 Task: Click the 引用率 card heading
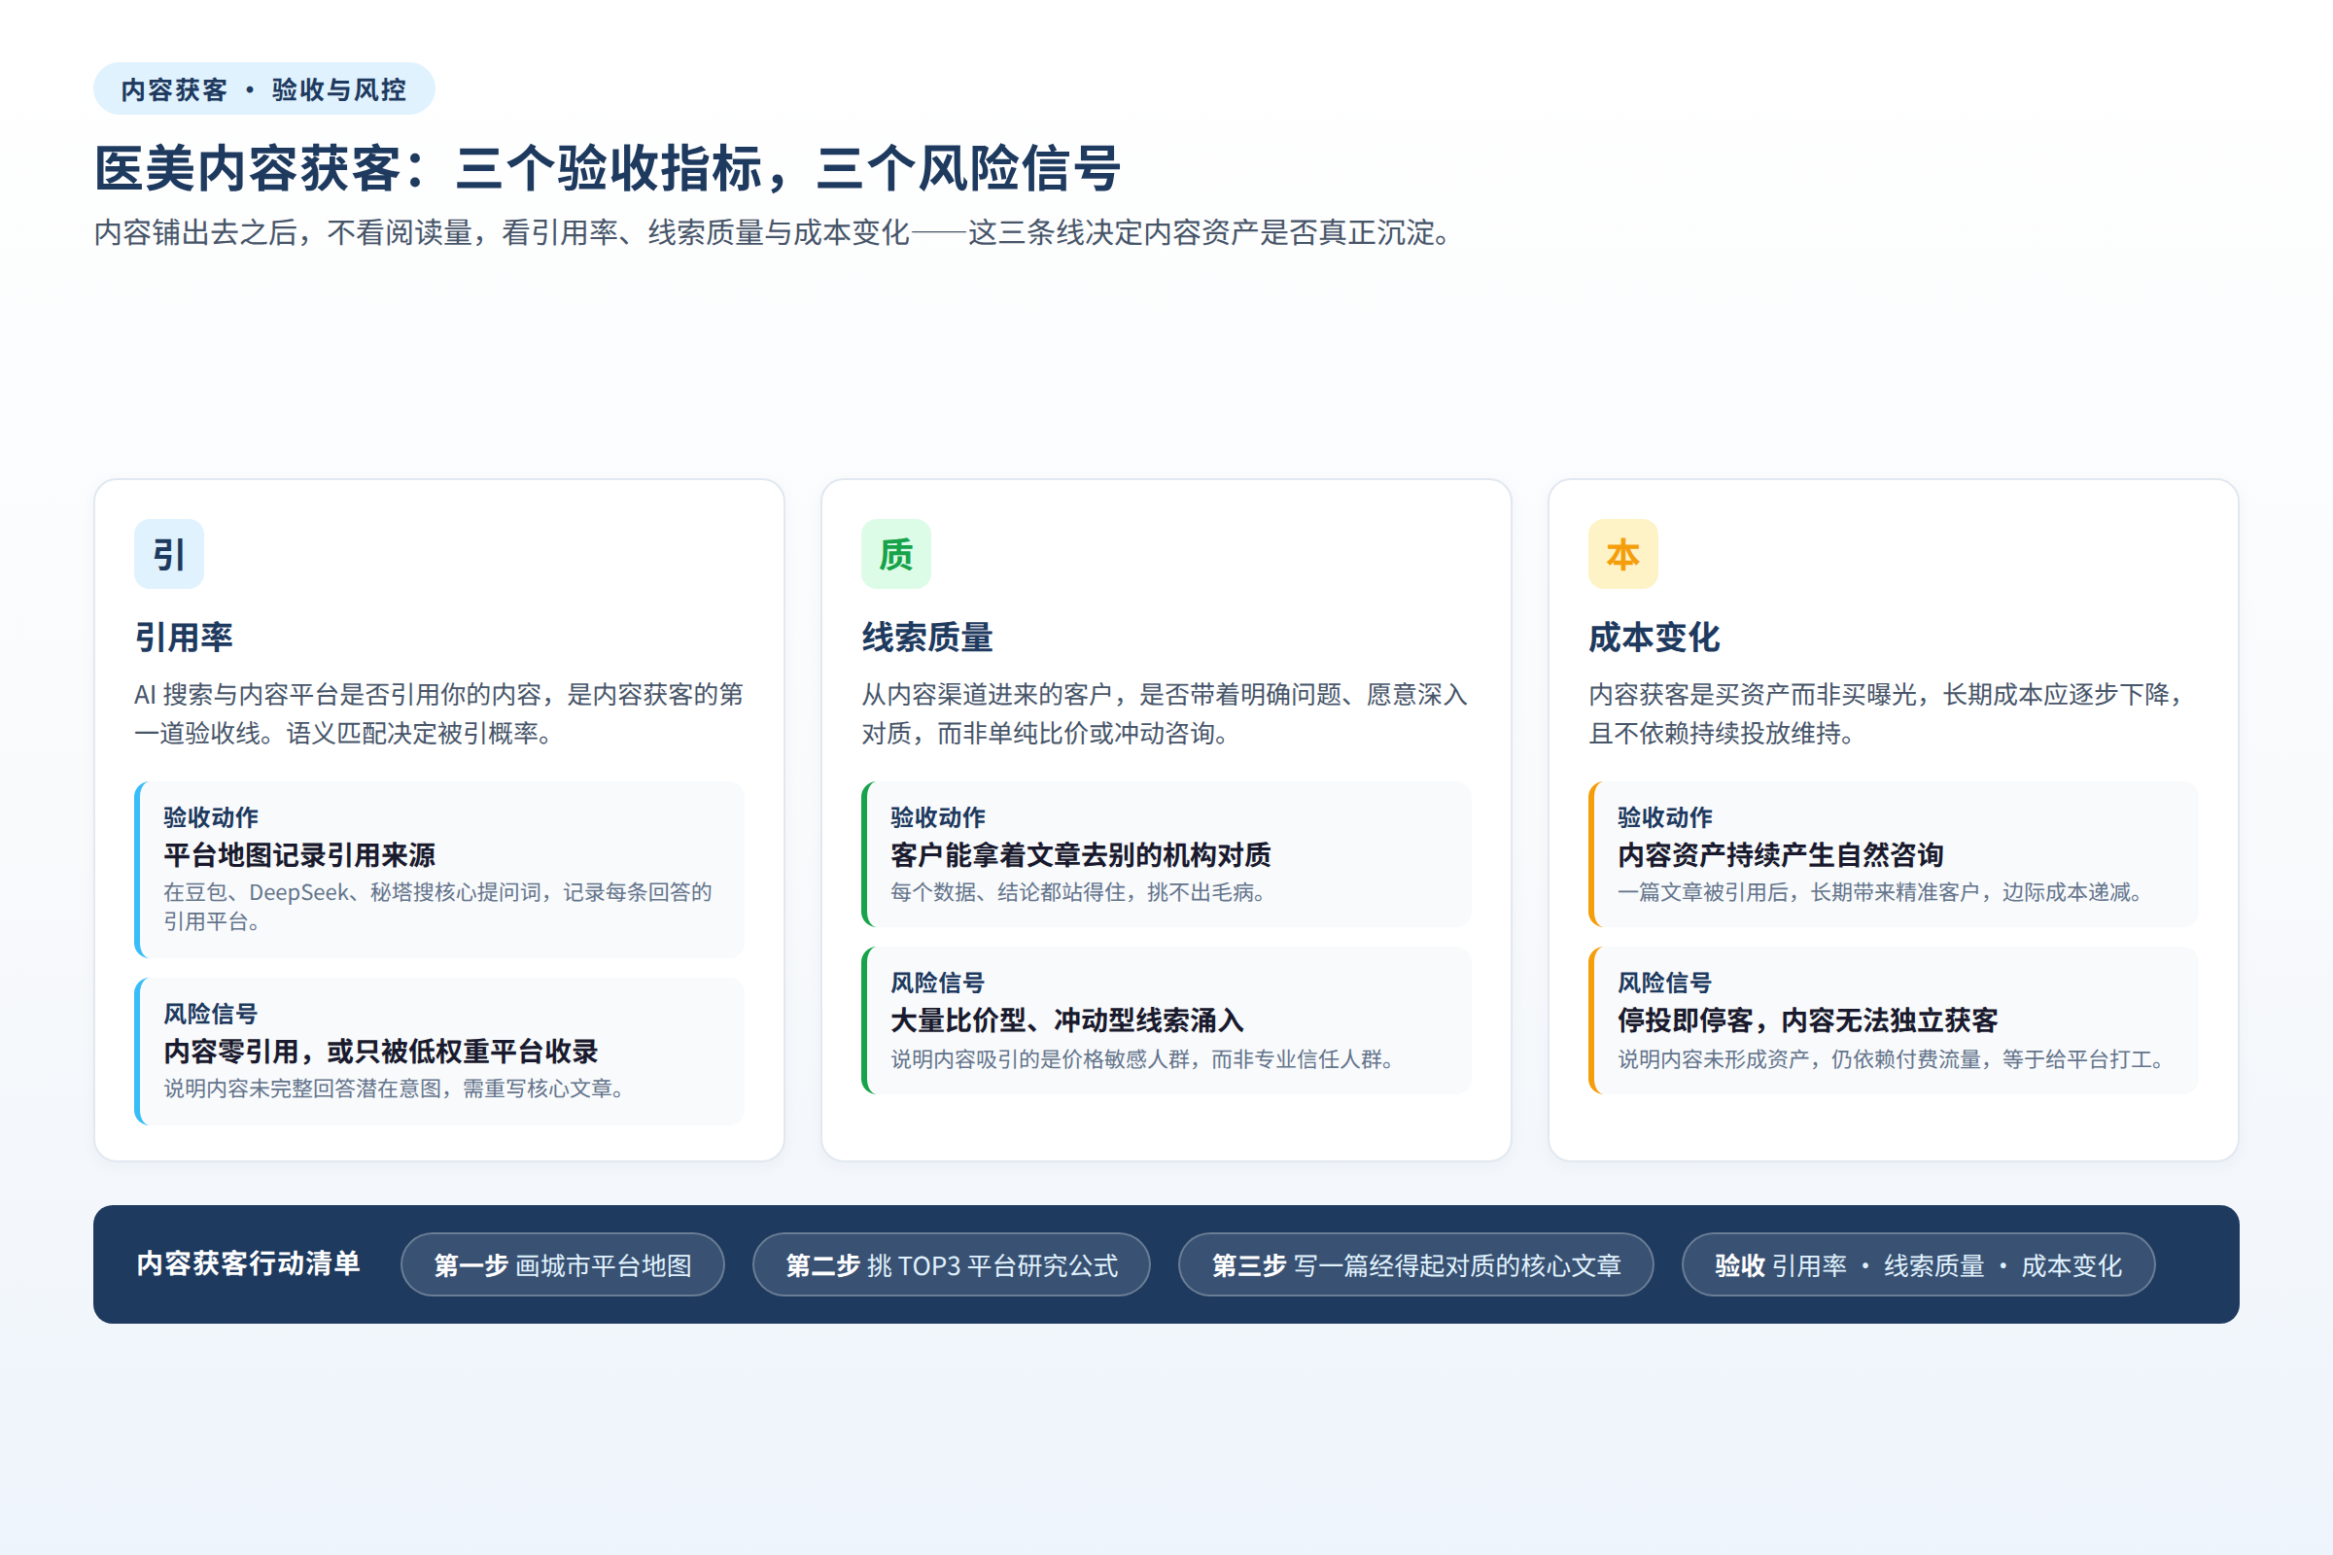(x=184, y=637)
